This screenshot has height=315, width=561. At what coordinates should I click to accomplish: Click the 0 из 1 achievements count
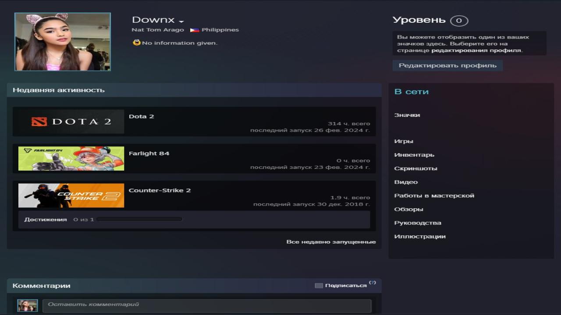[84, 219]
